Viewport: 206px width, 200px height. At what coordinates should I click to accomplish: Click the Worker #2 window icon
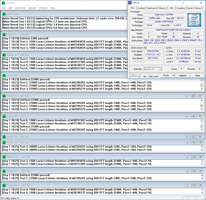(x=4, y=55)
